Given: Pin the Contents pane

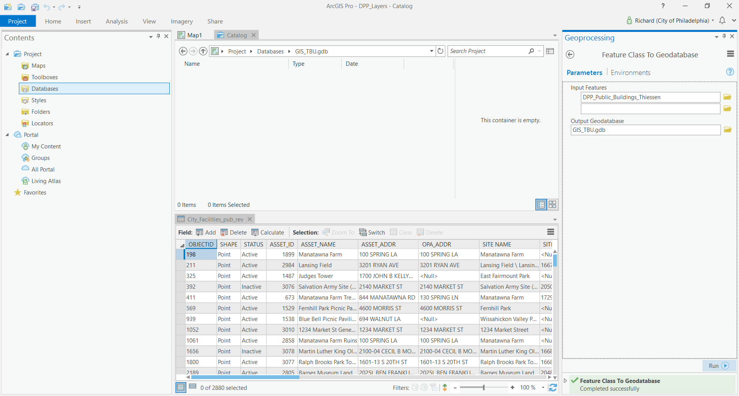Looking at the screenshot, I should [158, 36].
